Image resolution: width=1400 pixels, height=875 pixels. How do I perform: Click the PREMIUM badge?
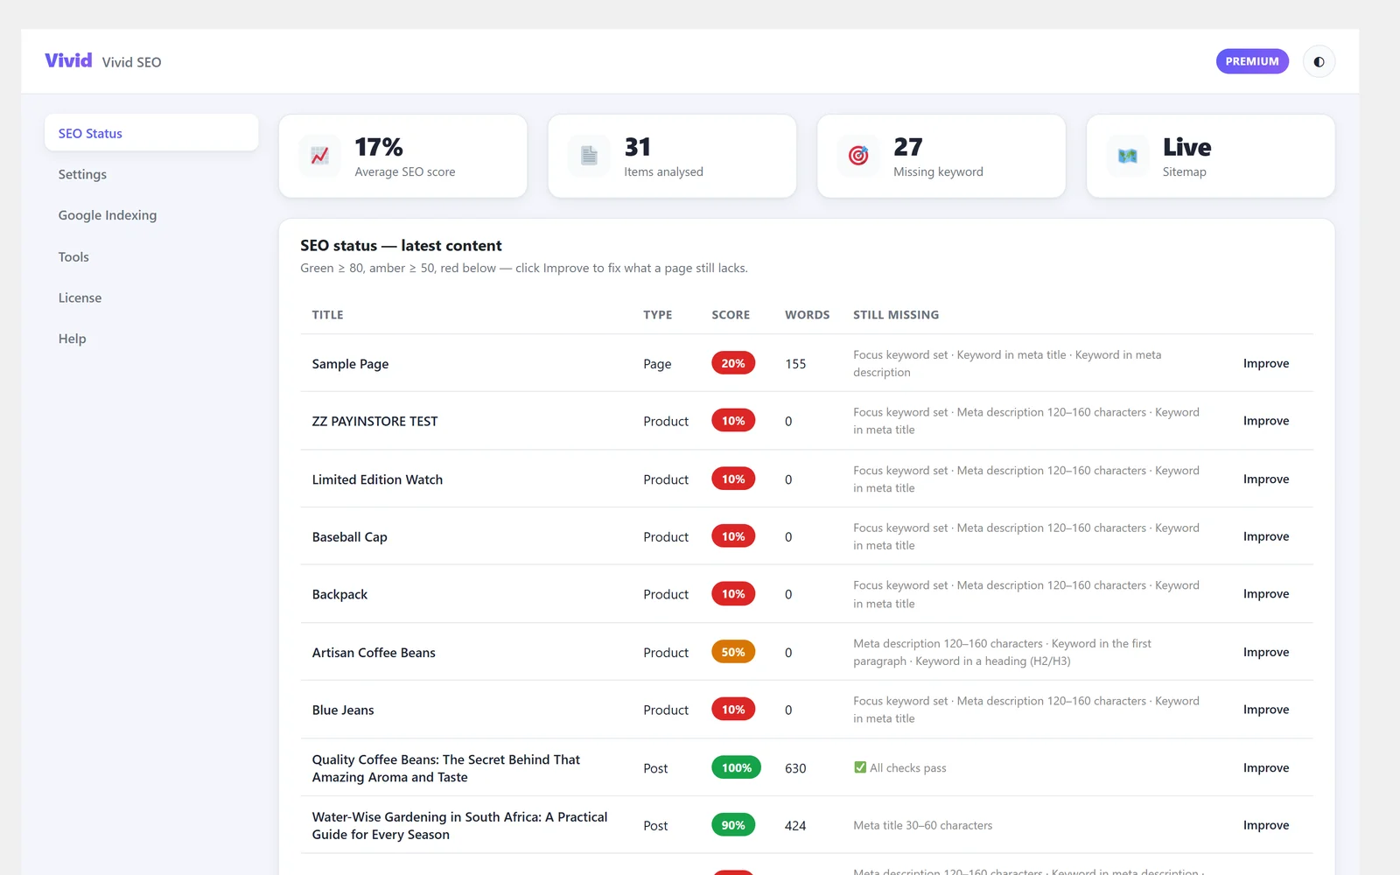point(1252,61)
